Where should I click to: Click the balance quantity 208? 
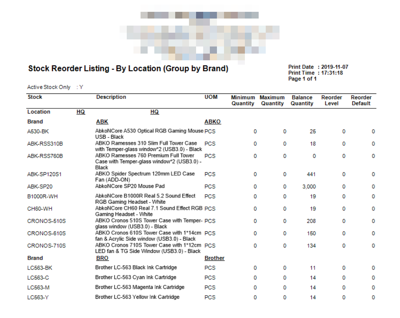coord(311,221)
